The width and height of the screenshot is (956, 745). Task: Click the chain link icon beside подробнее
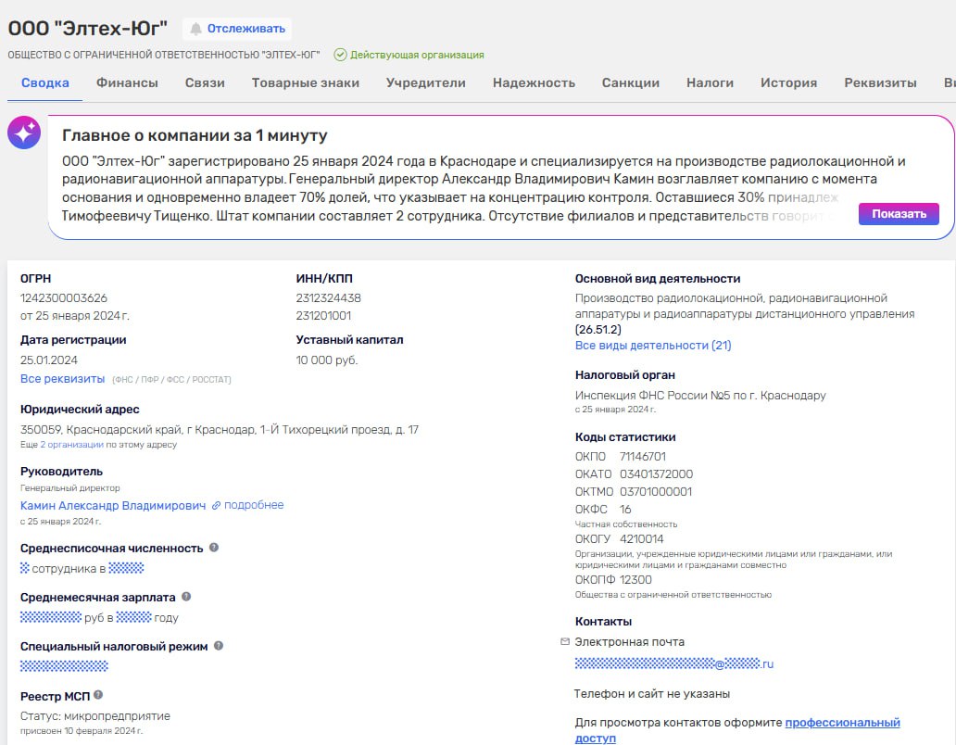point(217,506)
